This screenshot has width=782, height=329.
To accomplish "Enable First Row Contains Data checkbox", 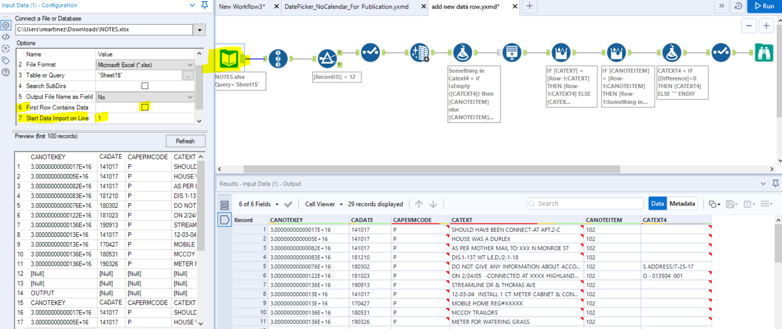I will (145, 107).
